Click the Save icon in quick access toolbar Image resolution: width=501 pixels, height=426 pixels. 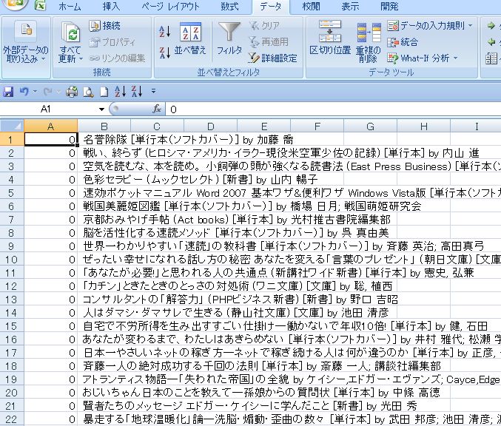[8, 92]
